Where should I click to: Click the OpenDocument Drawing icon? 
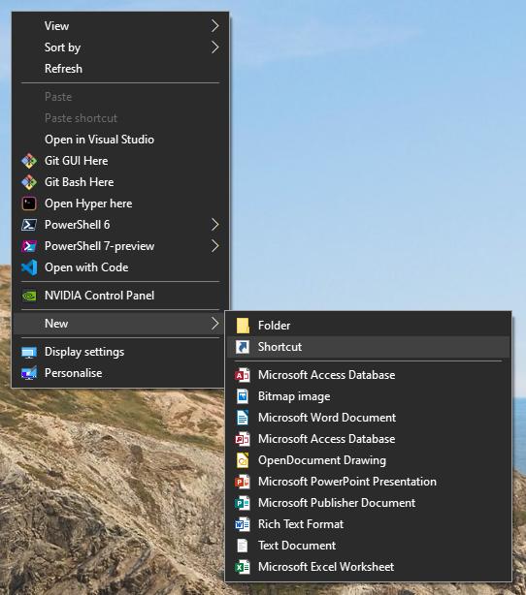(x=243, y=460)
